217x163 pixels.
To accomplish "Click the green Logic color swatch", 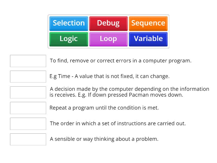I will coord(68,39).
